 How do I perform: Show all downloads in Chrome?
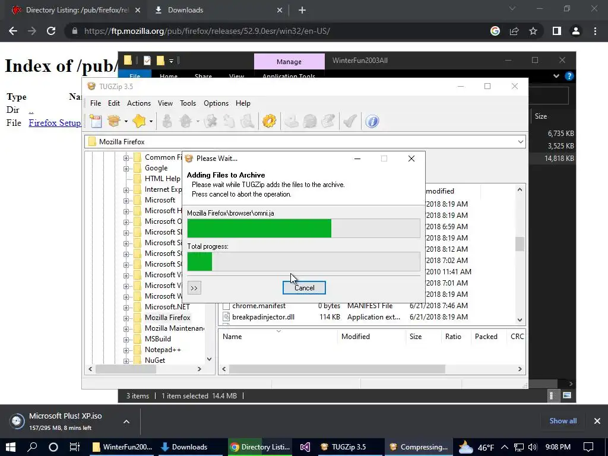click(563, 421)
